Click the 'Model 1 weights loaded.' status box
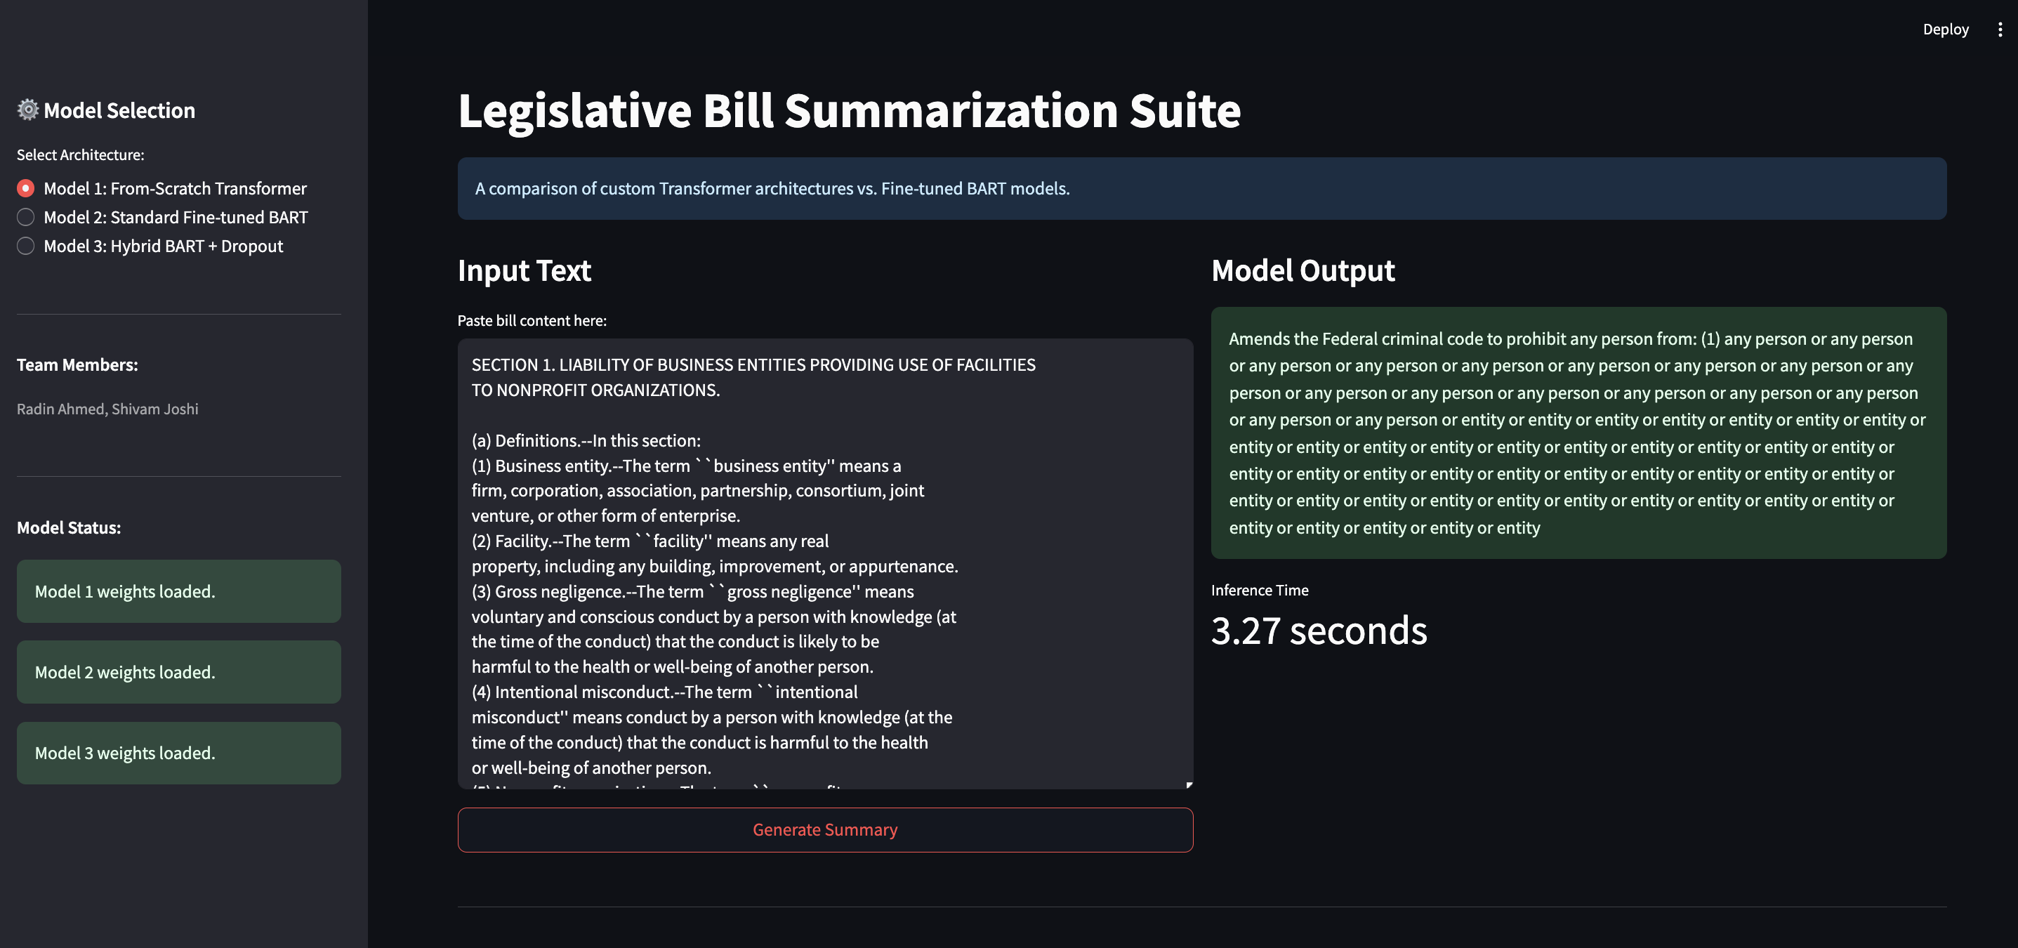Screen dimensions: 2018x948 coord(178,591)
